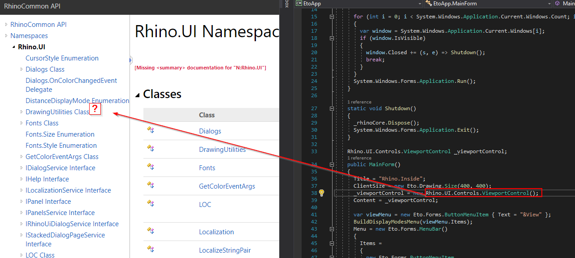Click the '1 reference' lens above MainForm
The width and height of the screenshot is (575, 258).
[x=359, y=158]
